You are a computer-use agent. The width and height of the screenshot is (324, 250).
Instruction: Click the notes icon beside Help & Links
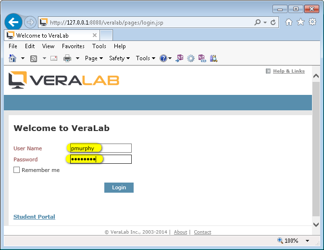[268, 71]
